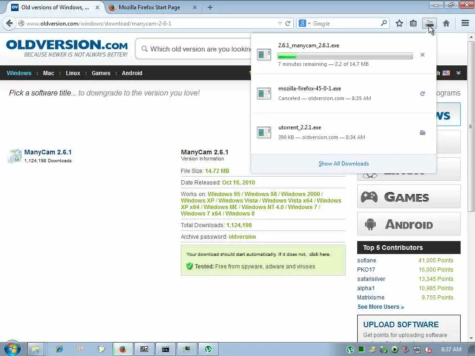Open a new tab with the plus button

tap(210, 7)
